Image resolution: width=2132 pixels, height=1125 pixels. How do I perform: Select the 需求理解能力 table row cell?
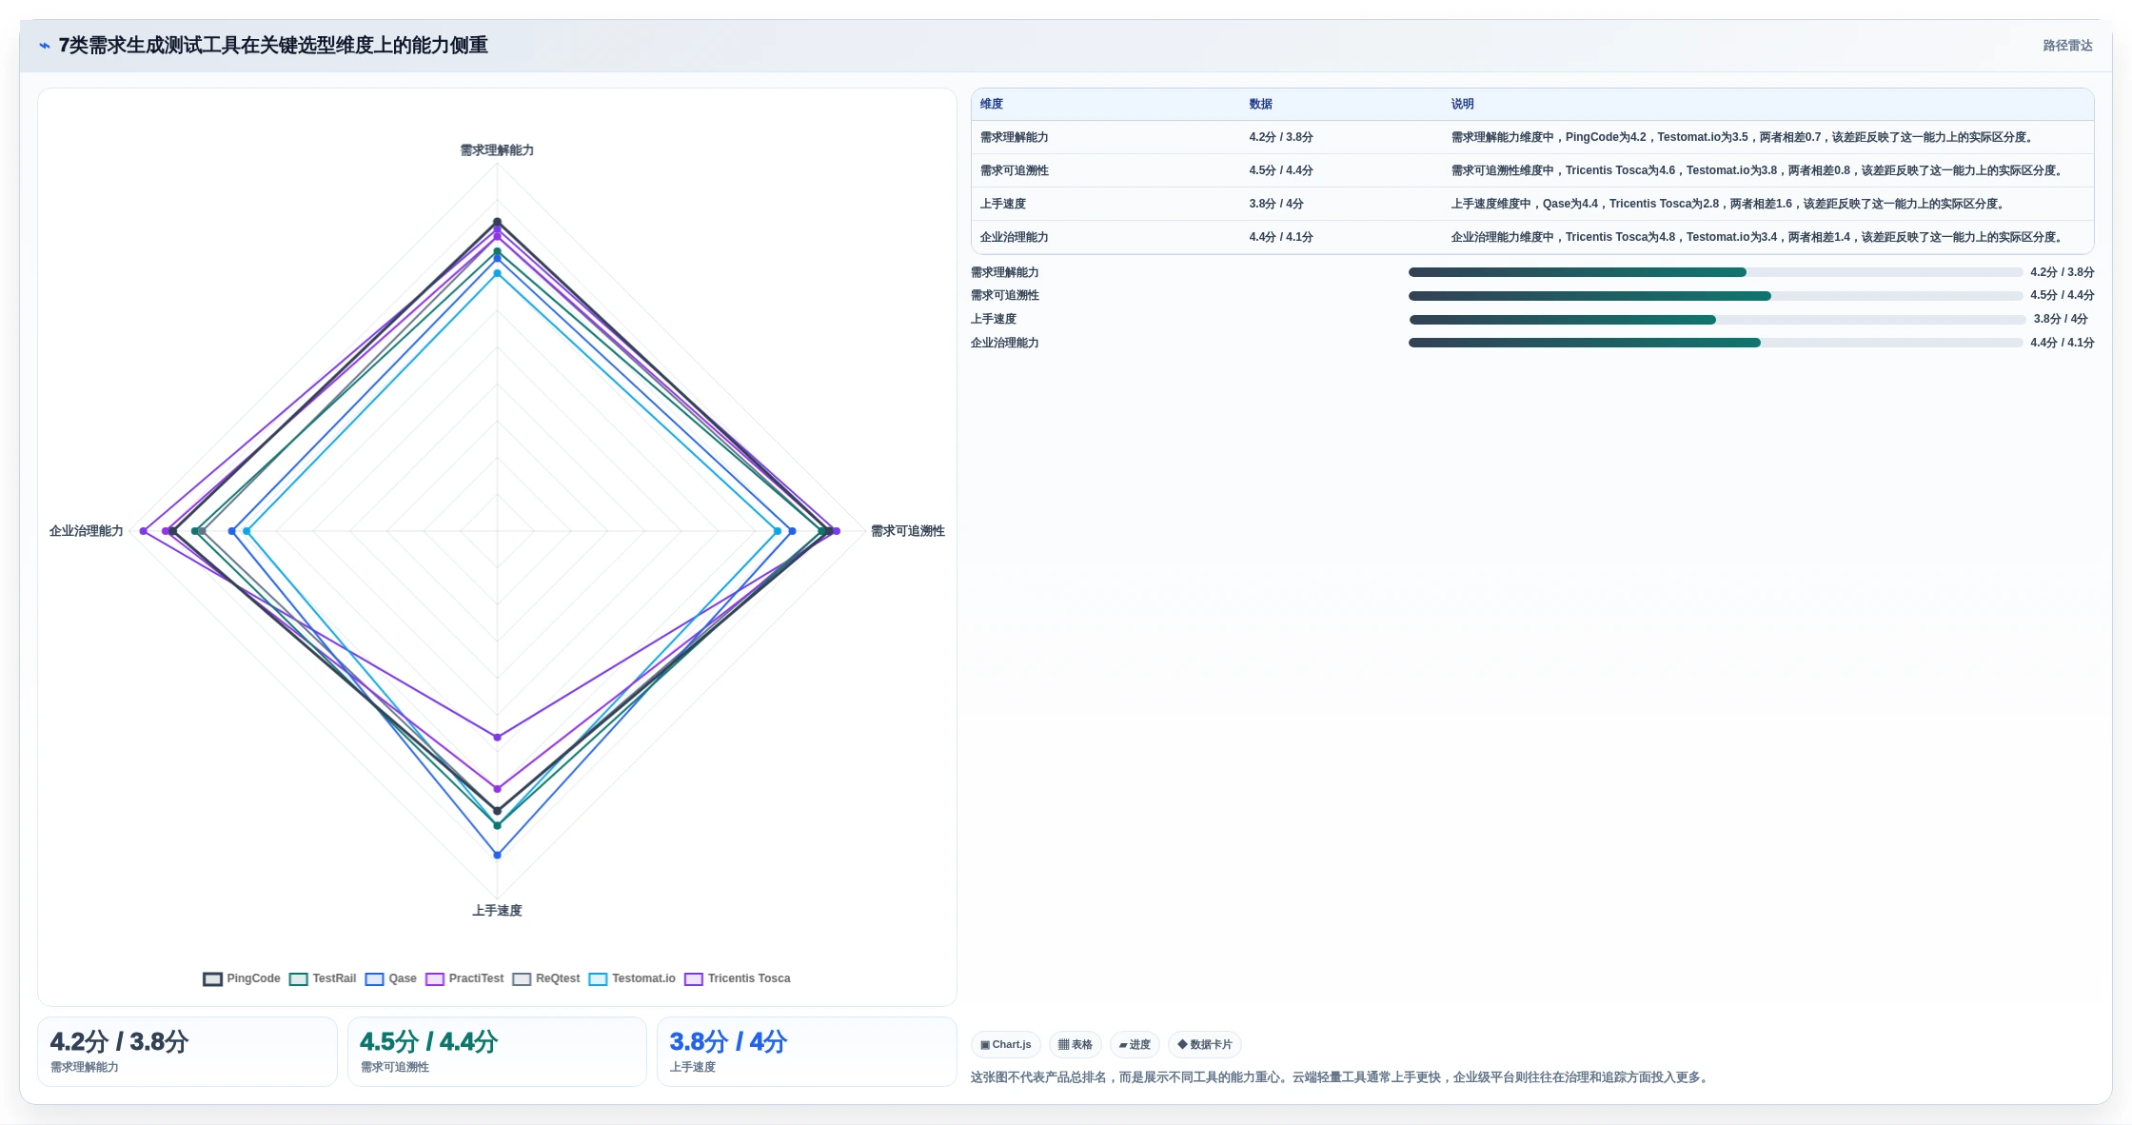[x=1015, y=137]
